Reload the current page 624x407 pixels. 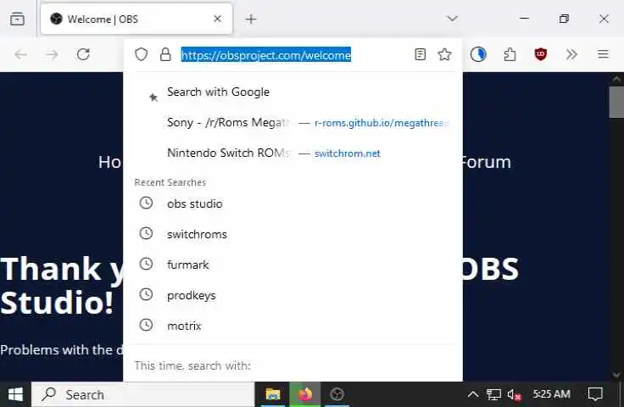point(83,54)
